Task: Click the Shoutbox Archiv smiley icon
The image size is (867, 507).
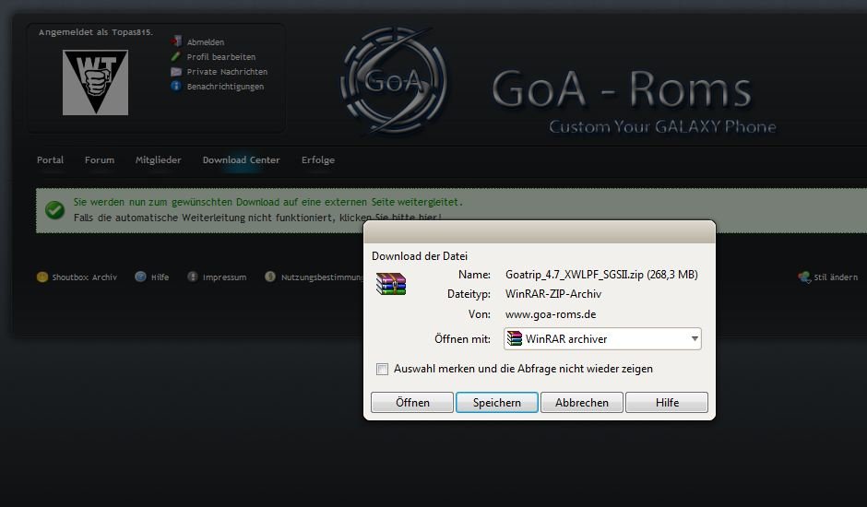Action: point(42,277)
